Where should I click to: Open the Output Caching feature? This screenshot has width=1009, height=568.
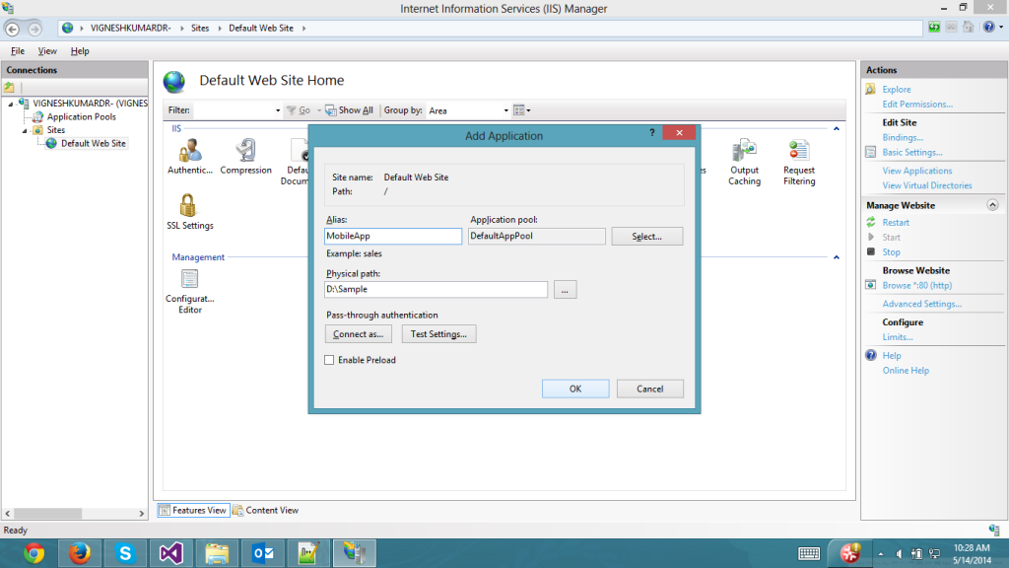coord(744,151)
